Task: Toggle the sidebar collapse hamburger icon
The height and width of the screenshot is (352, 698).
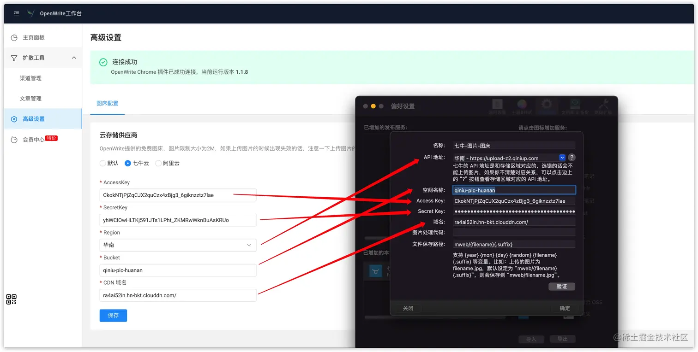Action: coord(17,14)
